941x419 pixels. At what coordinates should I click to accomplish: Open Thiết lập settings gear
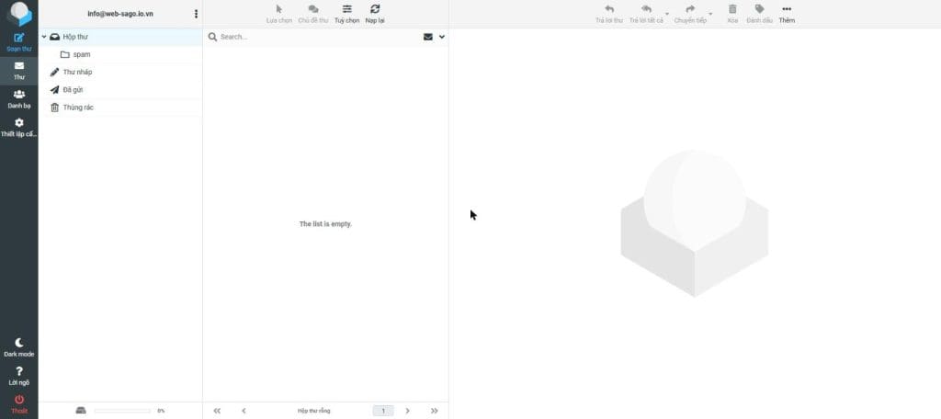pyautogui.click(x=19, y=127)
